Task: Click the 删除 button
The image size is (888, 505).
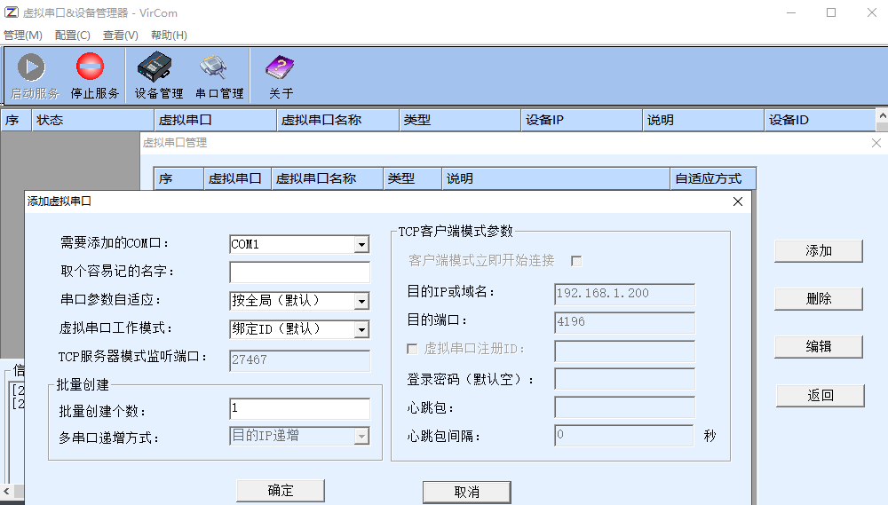Action: point(819,298)
